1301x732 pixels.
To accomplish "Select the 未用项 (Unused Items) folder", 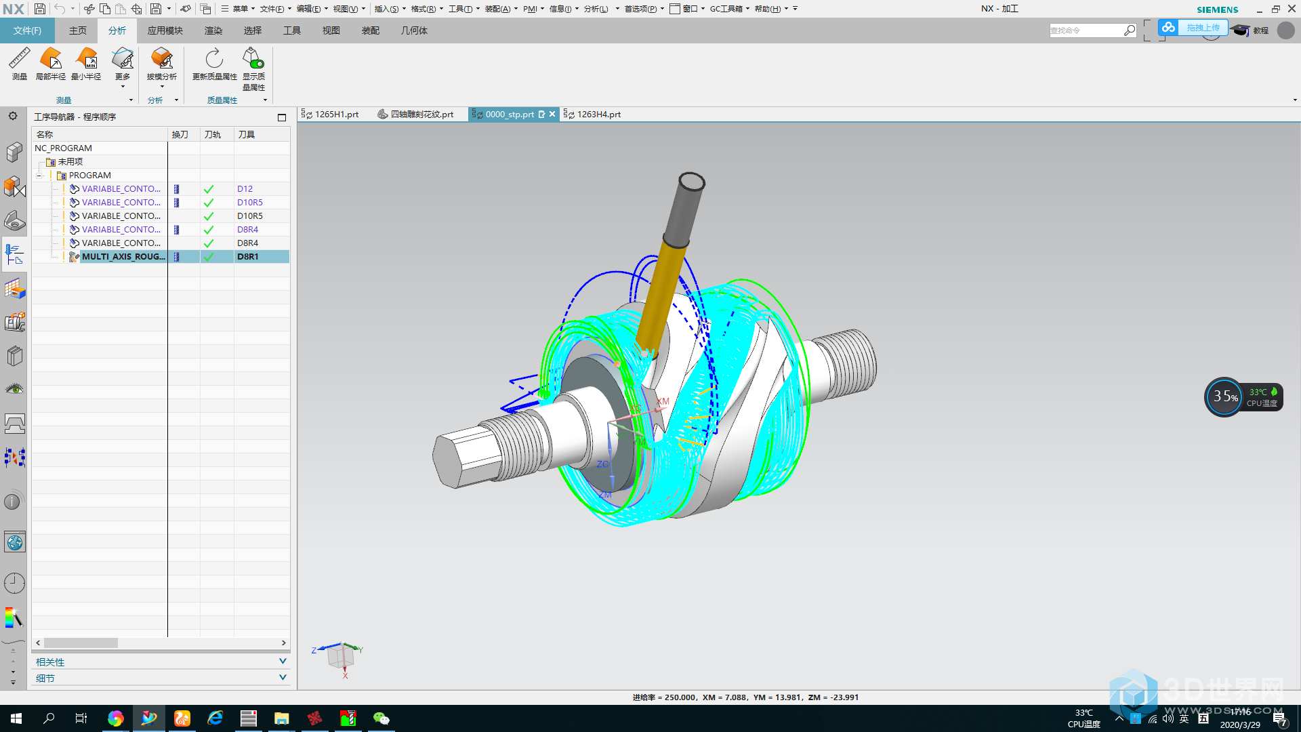I will point(64,162).
